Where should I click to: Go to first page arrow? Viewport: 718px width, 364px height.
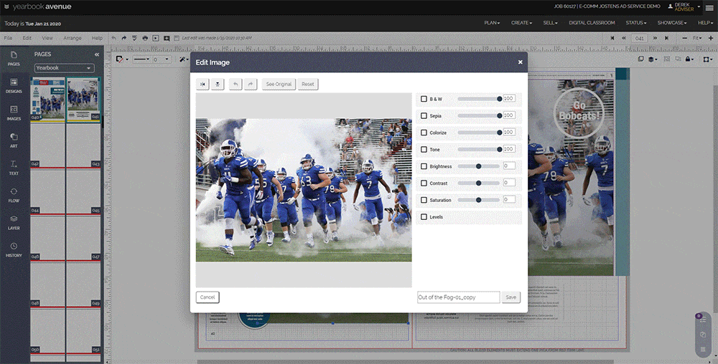pyautogui.click(x=612, y=39)
